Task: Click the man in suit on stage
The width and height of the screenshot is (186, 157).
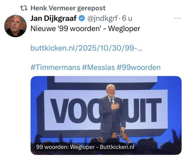Action: 112,113
